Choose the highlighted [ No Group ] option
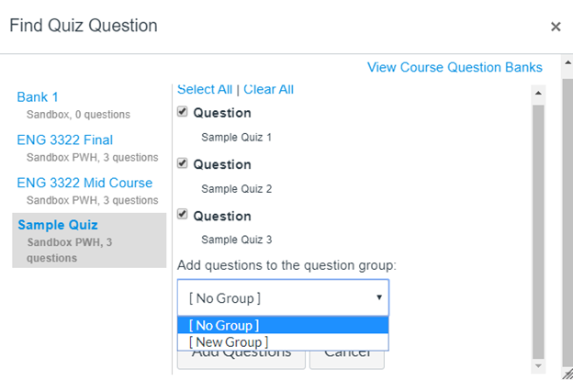This screenshot has width=573, height=380. click(x=283, y=325)
